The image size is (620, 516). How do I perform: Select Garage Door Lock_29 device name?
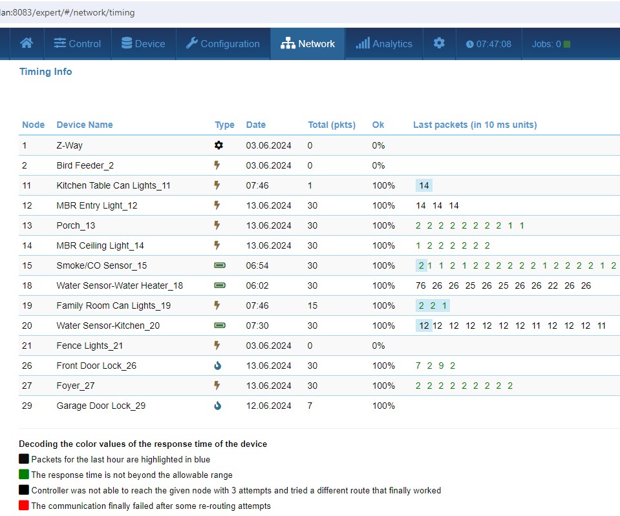101,406
